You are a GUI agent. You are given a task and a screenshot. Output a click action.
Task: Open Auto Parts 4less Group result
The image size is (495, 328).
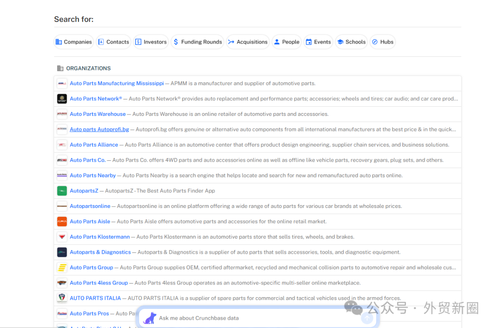[x=99, y=283]
